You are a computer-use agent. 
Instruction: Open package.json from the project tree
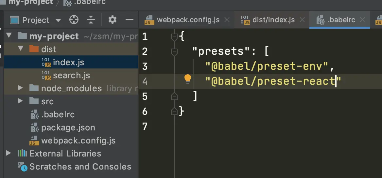pos(68,127)
